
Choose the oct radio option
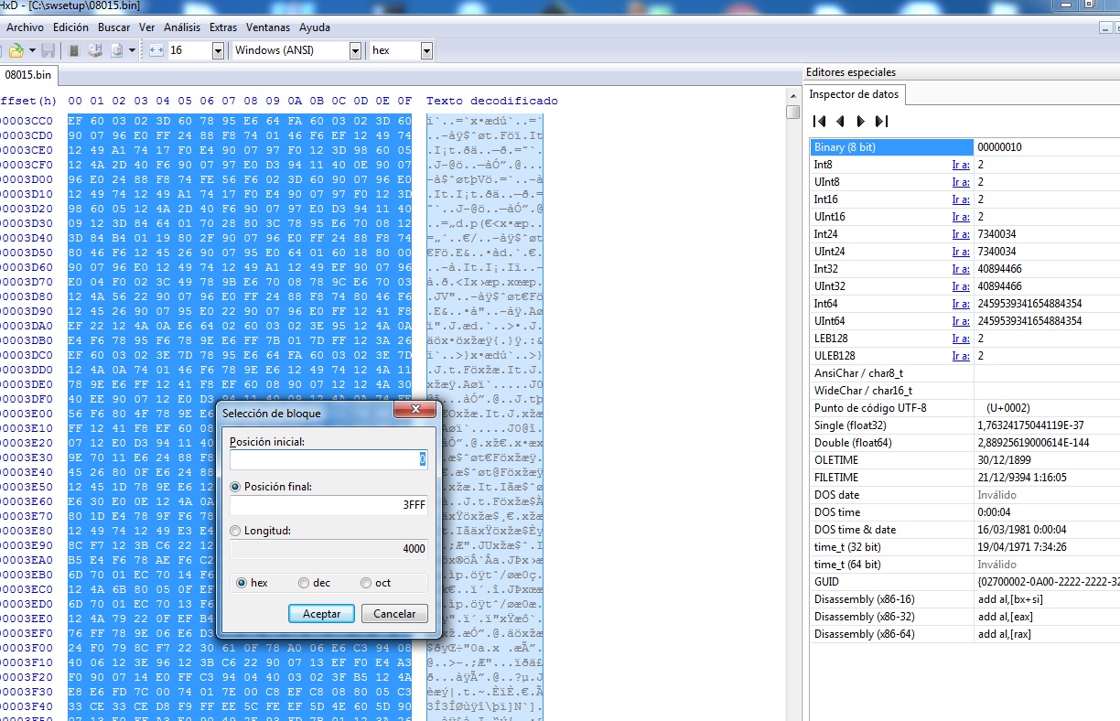pyautogui.click(x=366, y=583)
